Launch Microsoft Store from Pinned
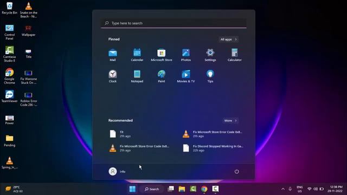The height and width of the screenshot is (195, 347). click(162, 55)
